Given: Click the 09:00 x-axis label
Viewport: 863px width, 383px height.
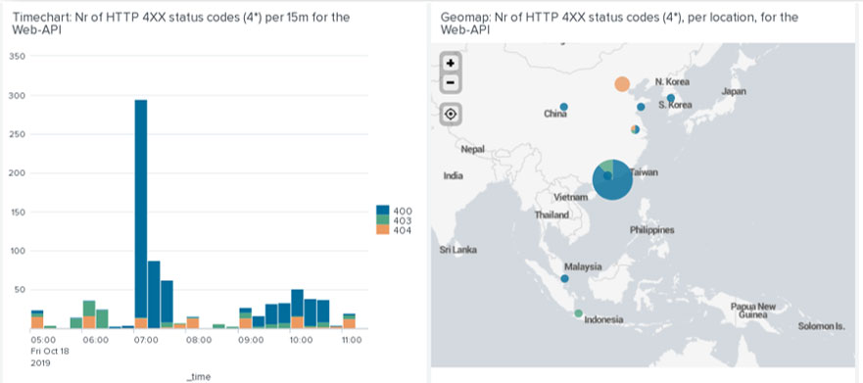Looking at the screenshot, I should (251, 340).
